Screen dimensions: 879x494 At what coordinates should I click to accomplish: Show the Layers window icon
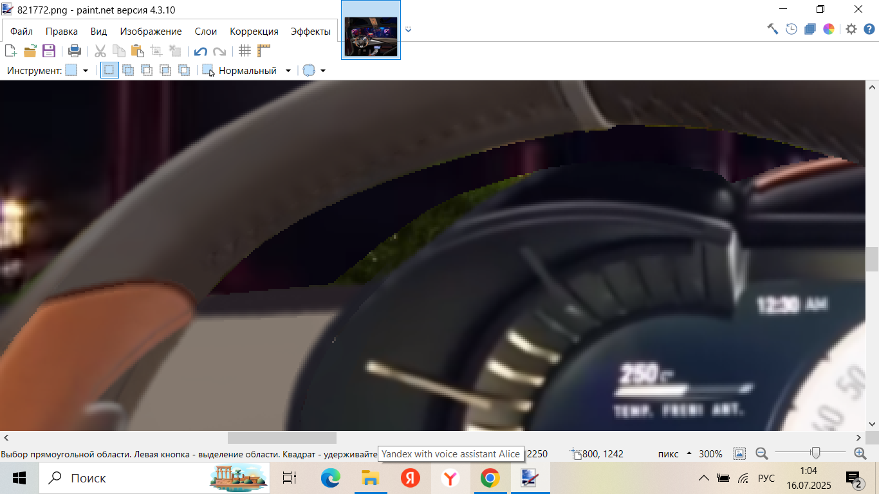click(x=810, y=29)
